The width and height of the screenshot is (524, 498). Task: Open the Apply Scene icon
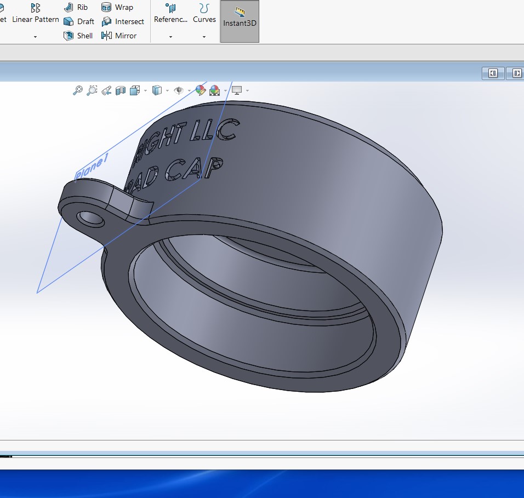(214, 90)
